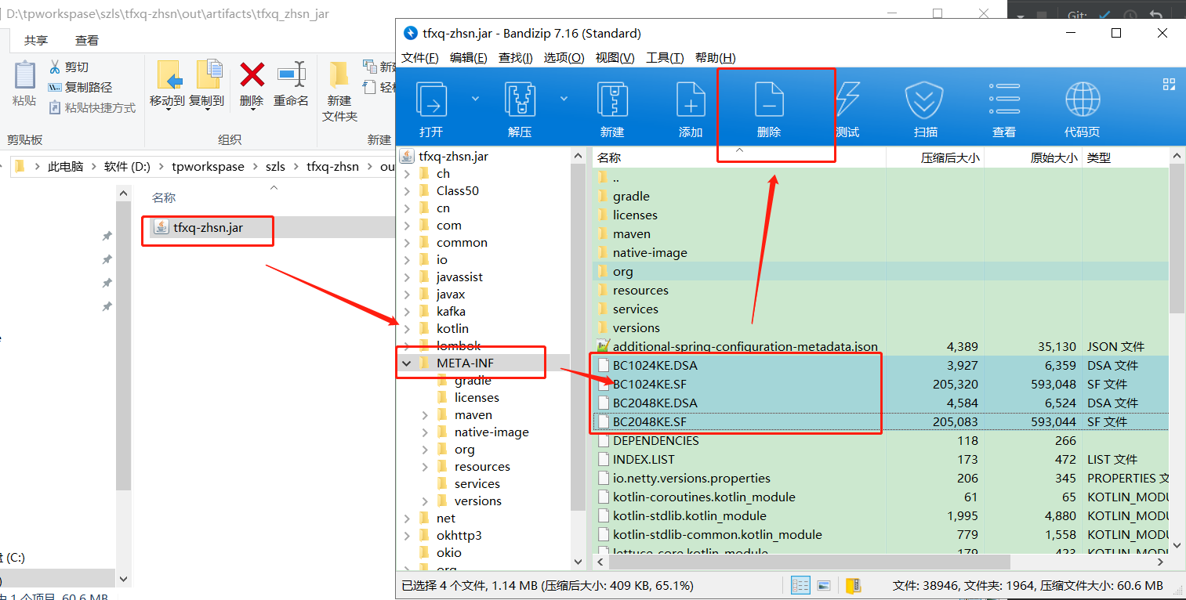Collapse the META-INF tree node

click(x=407, y=363)
